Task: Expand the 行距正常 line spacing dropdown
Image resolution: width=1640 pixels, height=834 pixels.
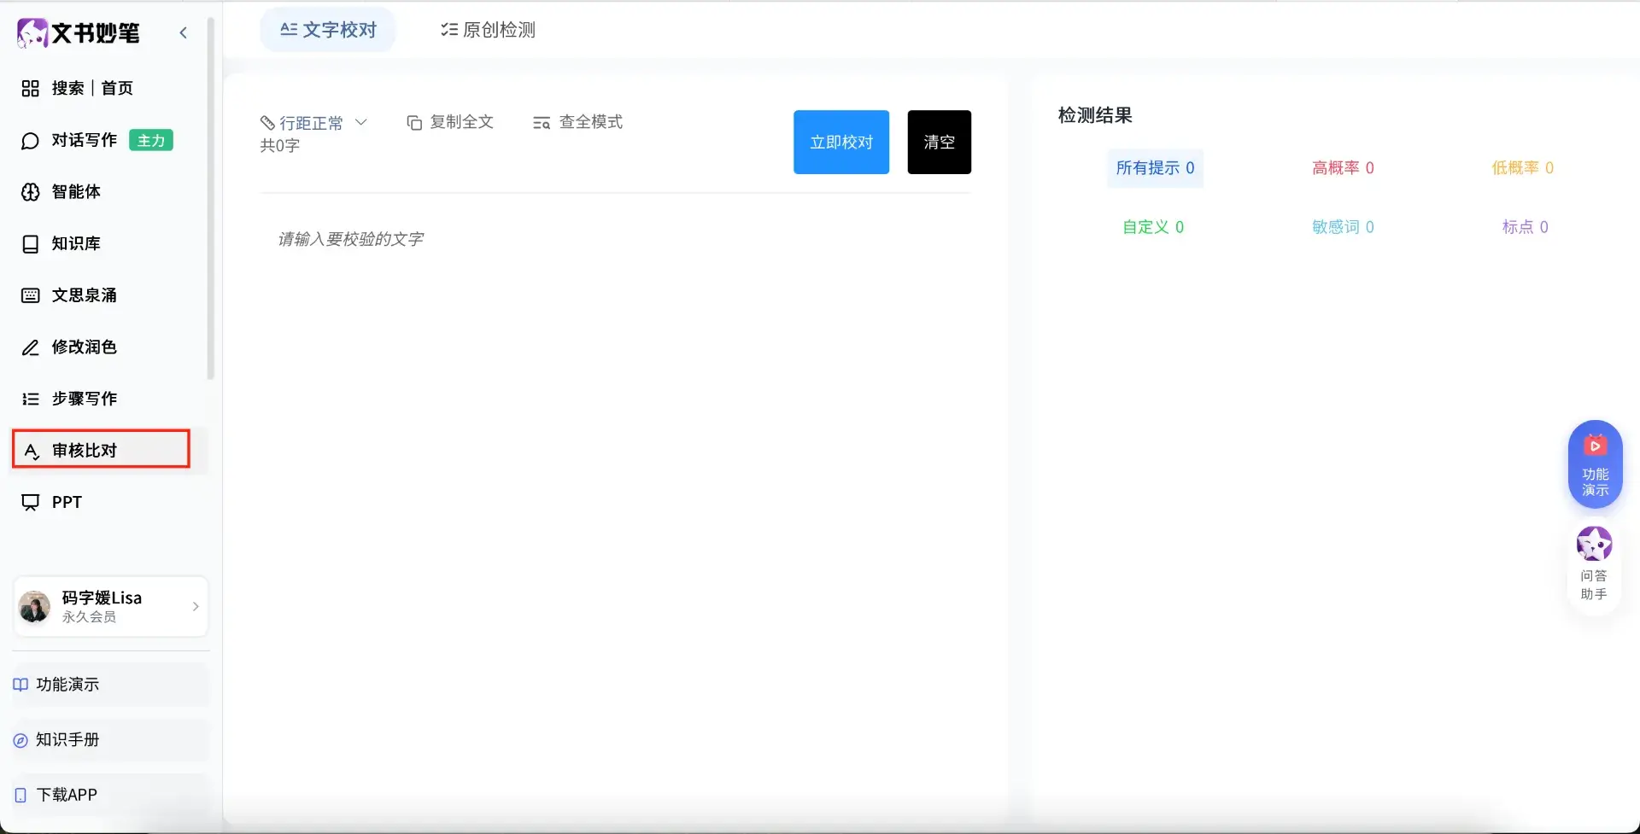Action: 313,123
